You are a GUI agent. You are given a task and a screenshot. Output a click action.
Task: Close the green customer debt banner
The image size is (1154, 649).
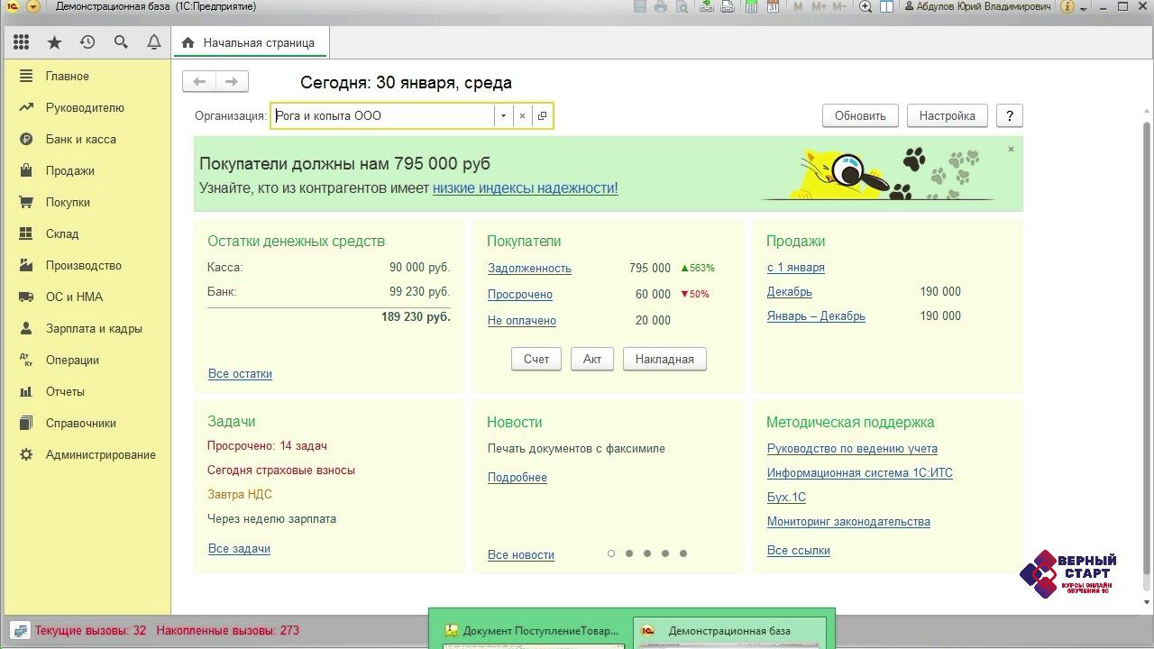click(x=1011, y=149)
